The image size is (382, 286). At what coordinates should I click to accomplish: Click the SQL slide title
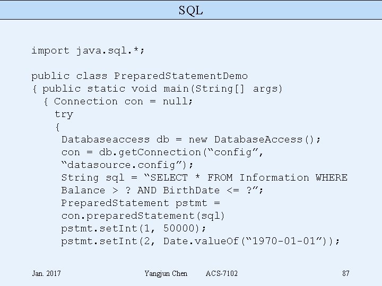pos(190,10)
